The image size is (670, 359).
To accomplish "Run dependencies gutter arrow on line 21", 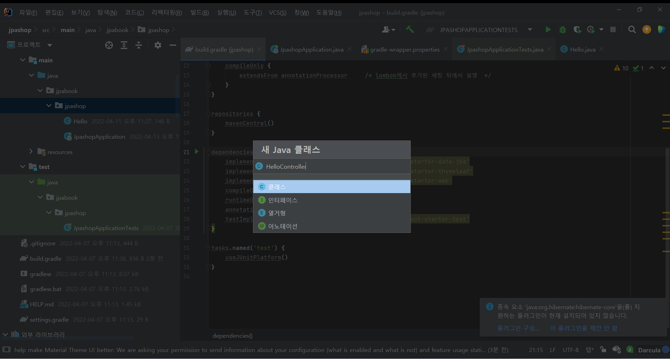I will click(196, 152).
